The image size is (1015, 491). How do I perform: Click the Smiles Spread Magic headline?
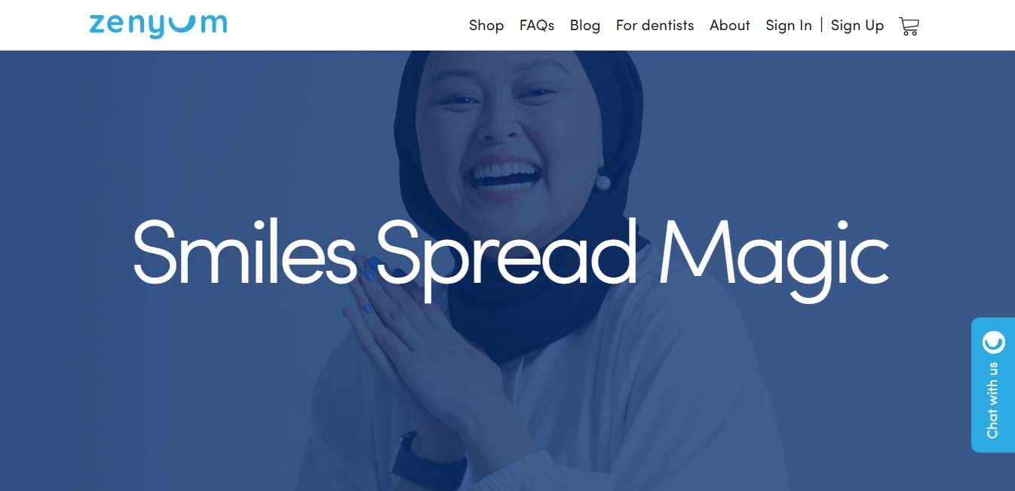(511, 252)
